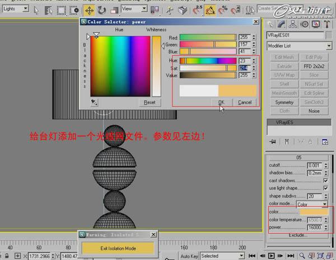Open the Display command panel tab

click(316, 25)
